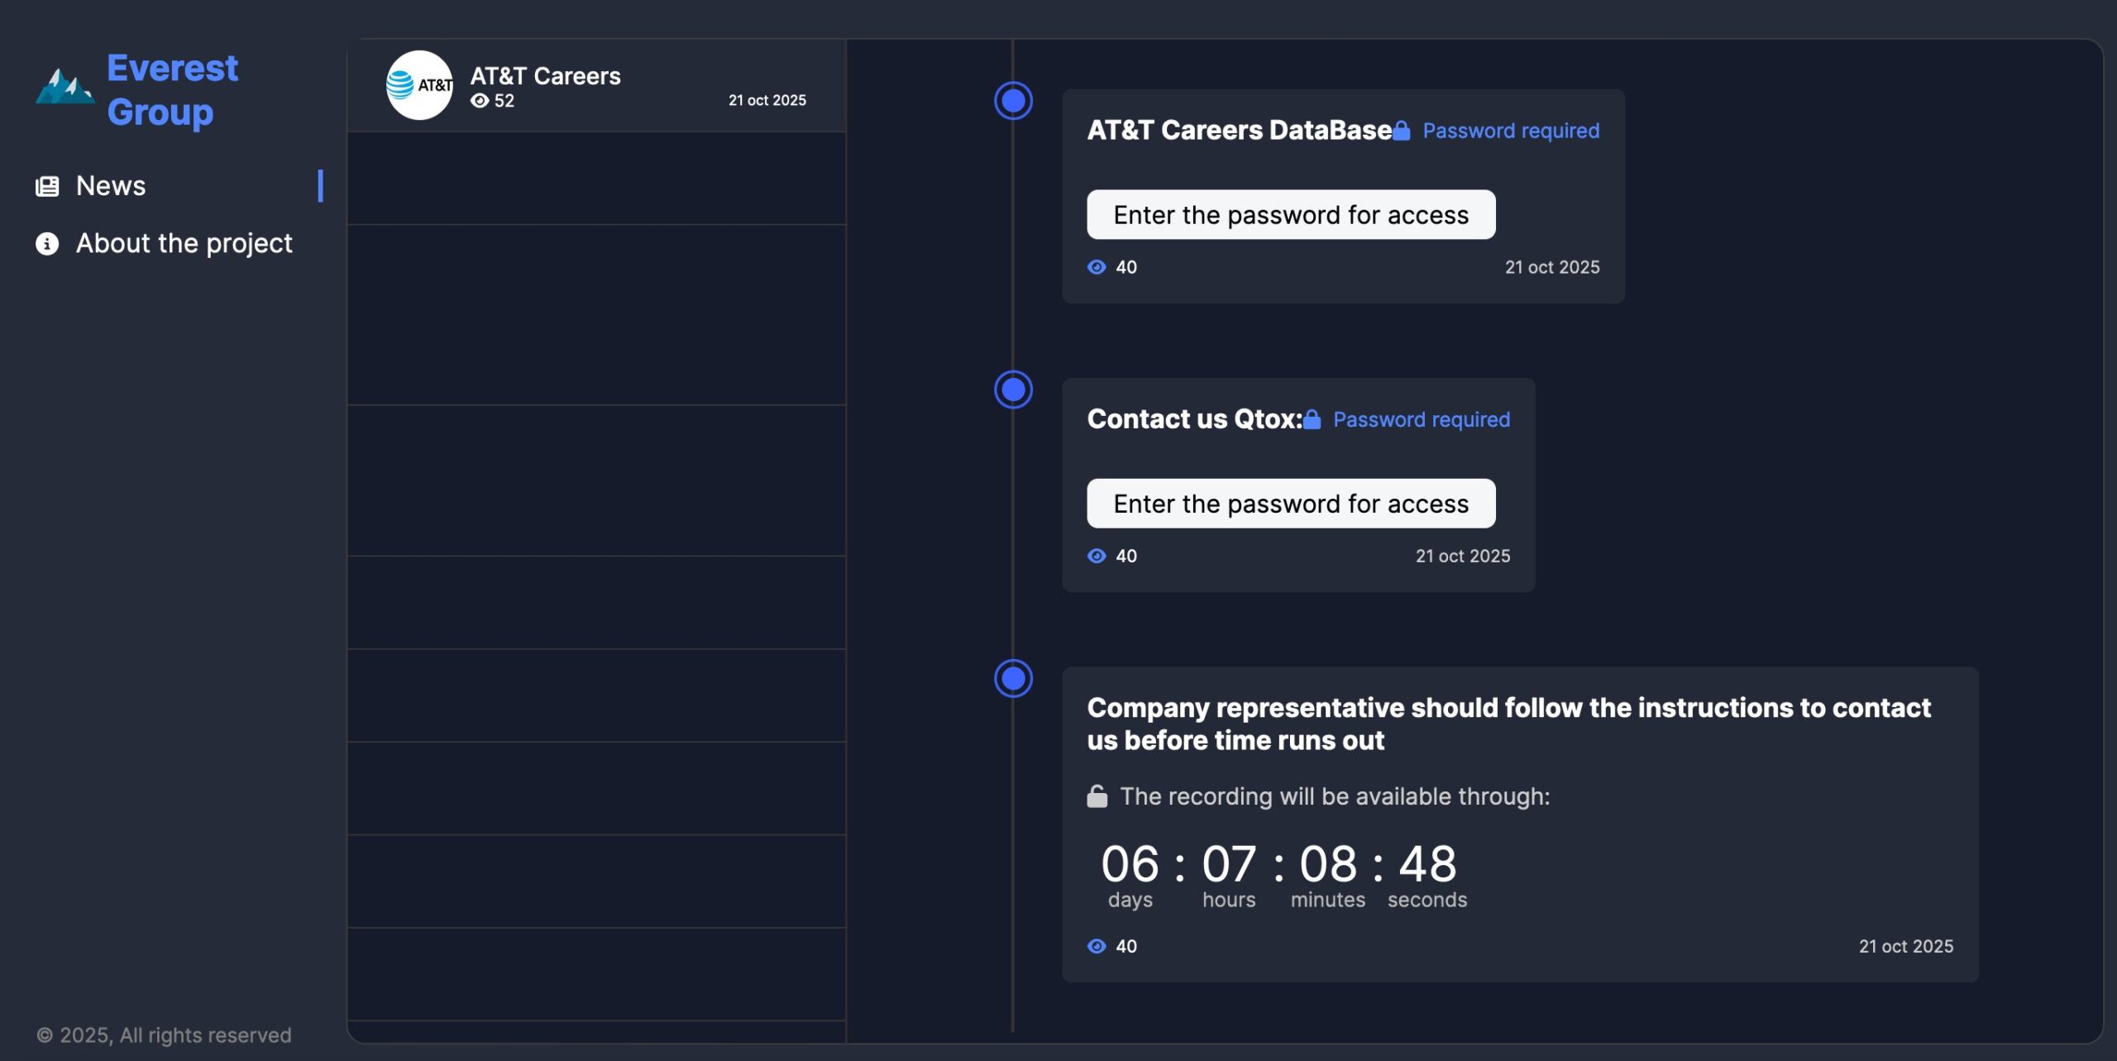The width and height of the screenshot is (2117, 1061).
Task: Click lock icon next to AT&T Careers DataBase
Action: (x=1401, y=131)
